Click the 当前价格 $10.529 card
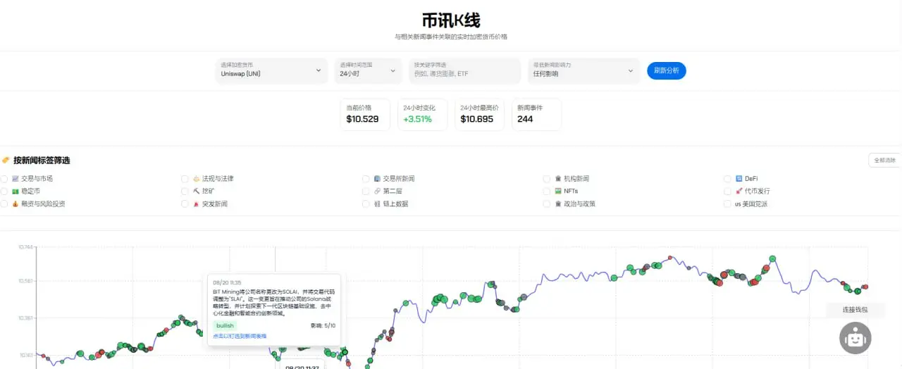This screenshot has height=369, width=902. (x=366, y=114)
